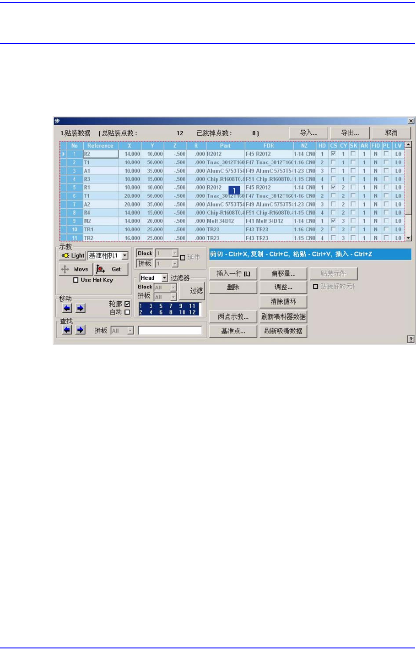This screenshot has width=416, height=653.
Task: Click the 导入... button
Action: pos(308,133)
